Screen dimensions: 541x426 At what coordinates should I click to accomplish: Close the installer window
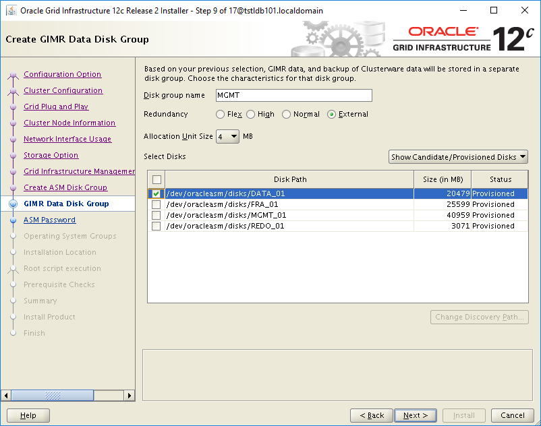524,10
